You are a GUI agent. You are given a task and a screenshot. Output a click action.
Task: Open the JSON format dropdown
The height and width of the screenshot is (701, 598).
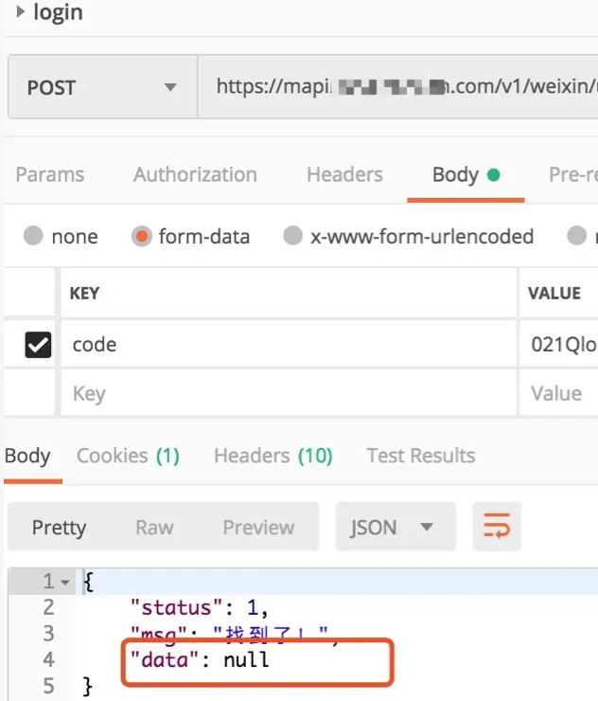click(396, 527)
